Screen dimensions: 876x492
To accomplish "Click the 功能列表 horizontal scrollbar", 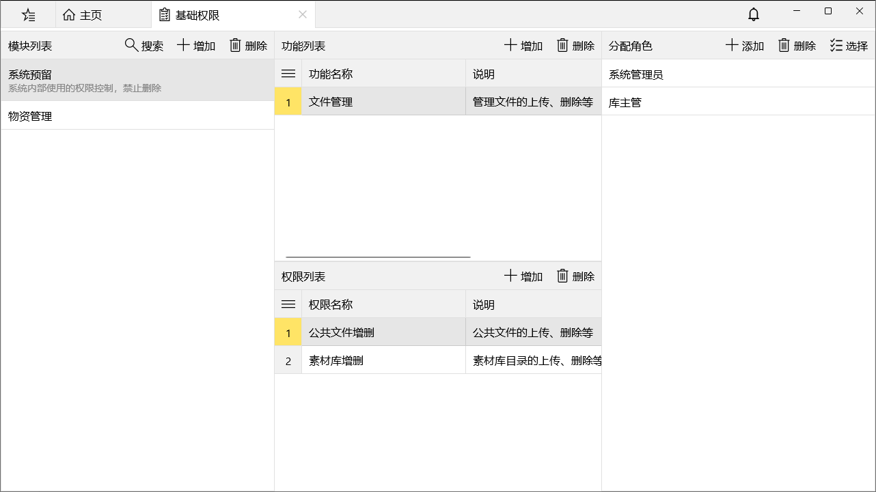I will [378, 257].
